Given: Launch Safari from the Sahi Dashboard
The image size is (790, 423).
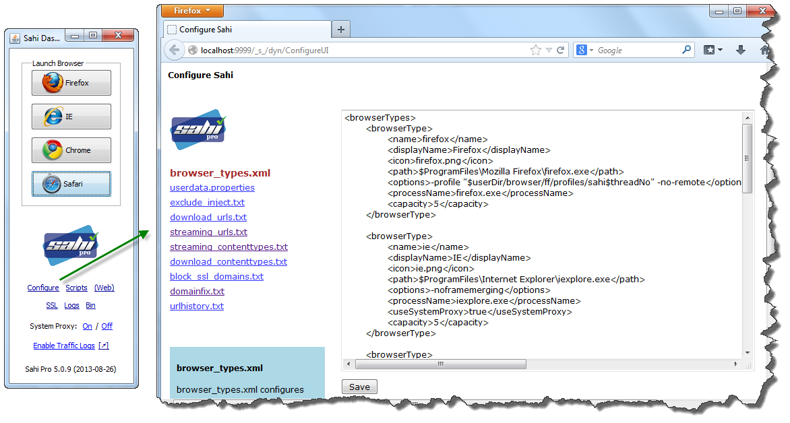Looking at the screenshot, I should (71, 184).
